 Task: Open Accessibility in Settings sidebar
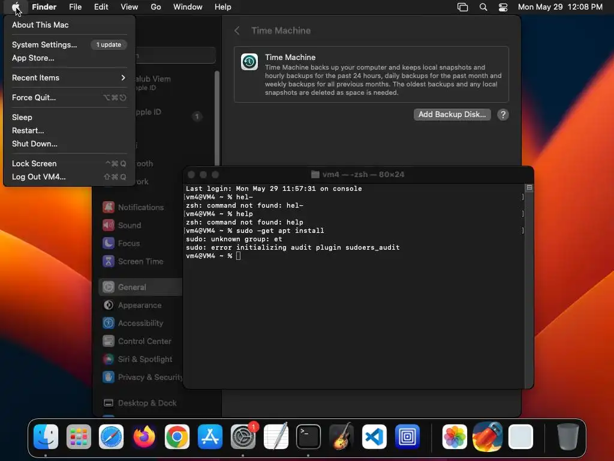coord(140,323)
